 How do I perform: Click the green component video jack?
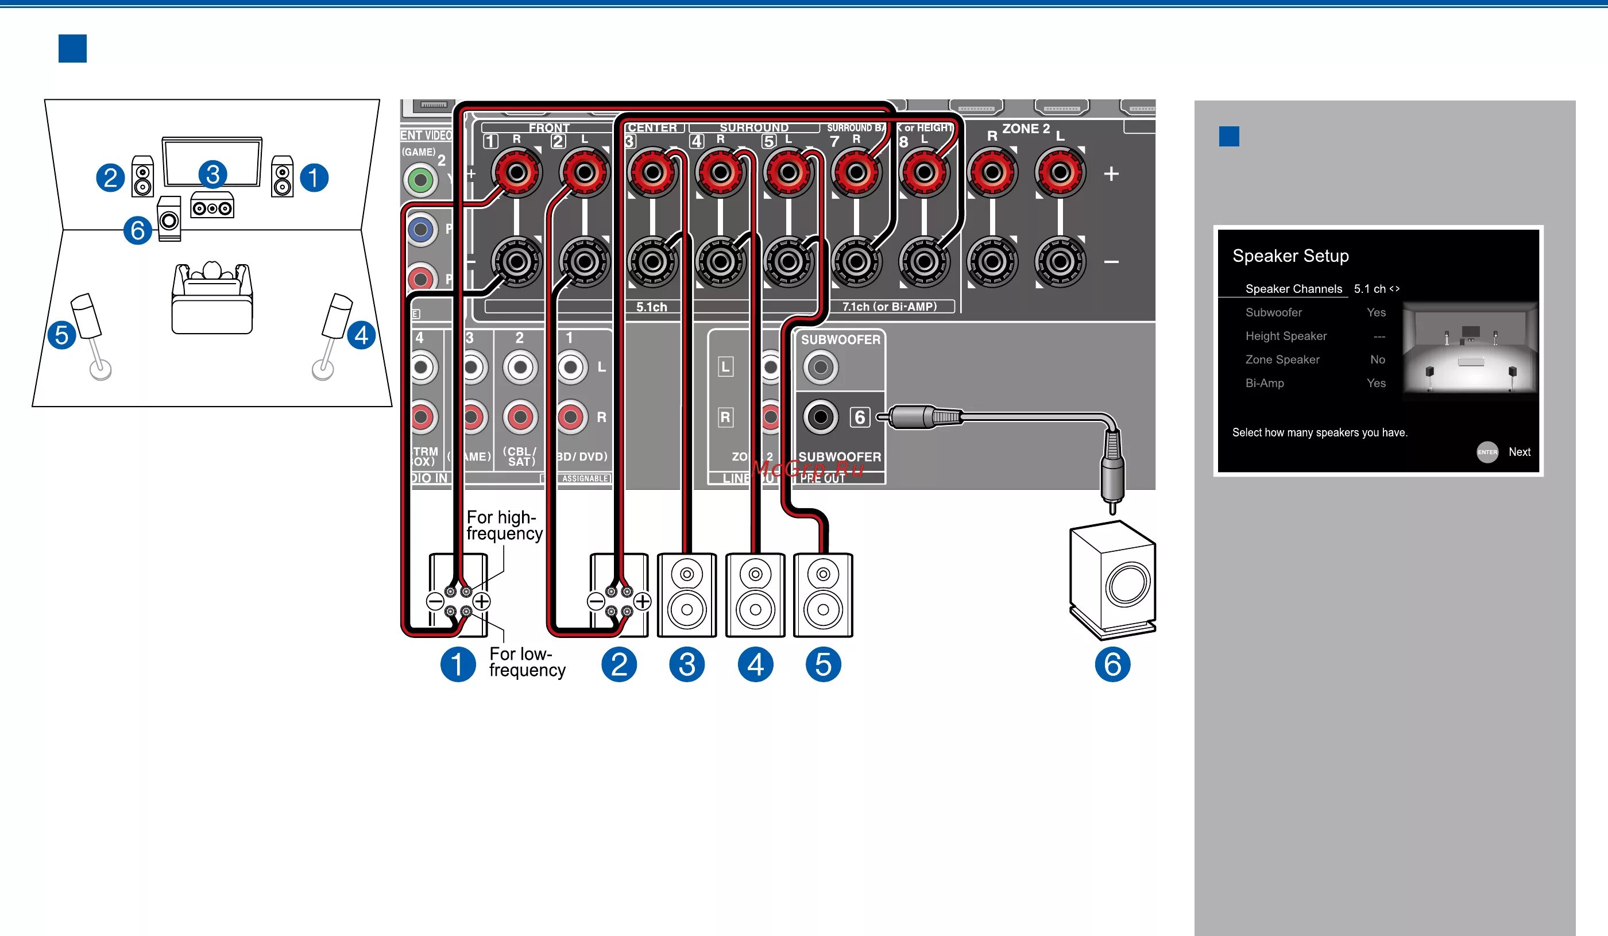[420, 180]
